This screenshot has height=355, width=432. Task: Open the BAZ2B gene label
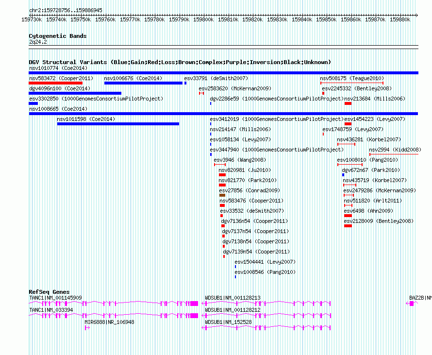click(420, 298)
